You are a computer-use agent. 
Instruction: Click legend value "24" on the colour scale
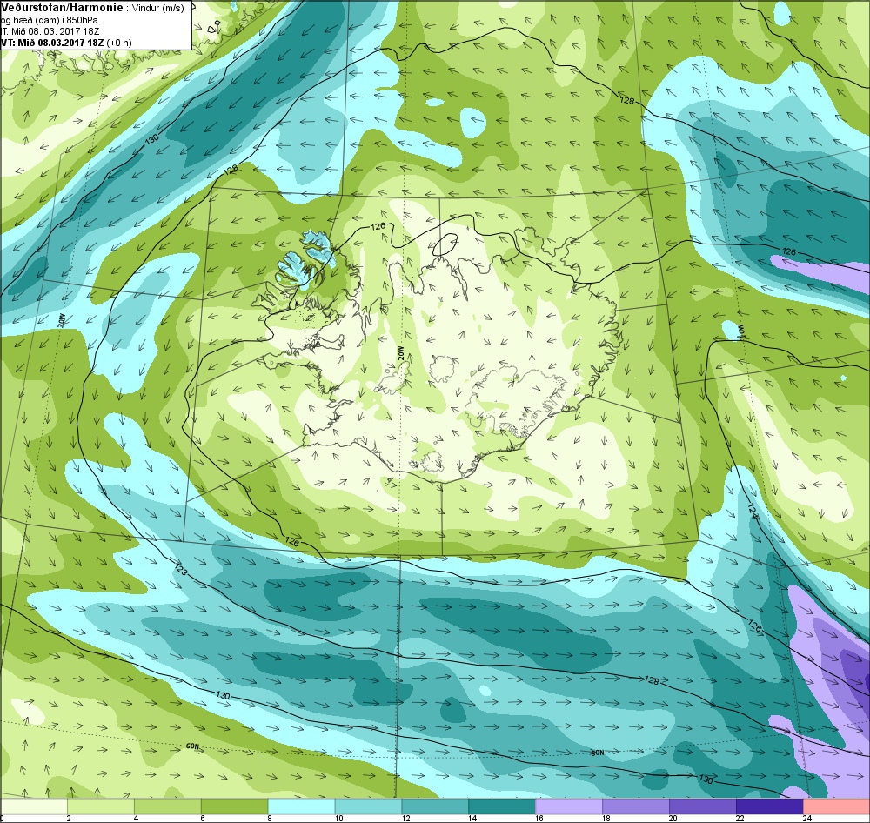coord(807,818)
